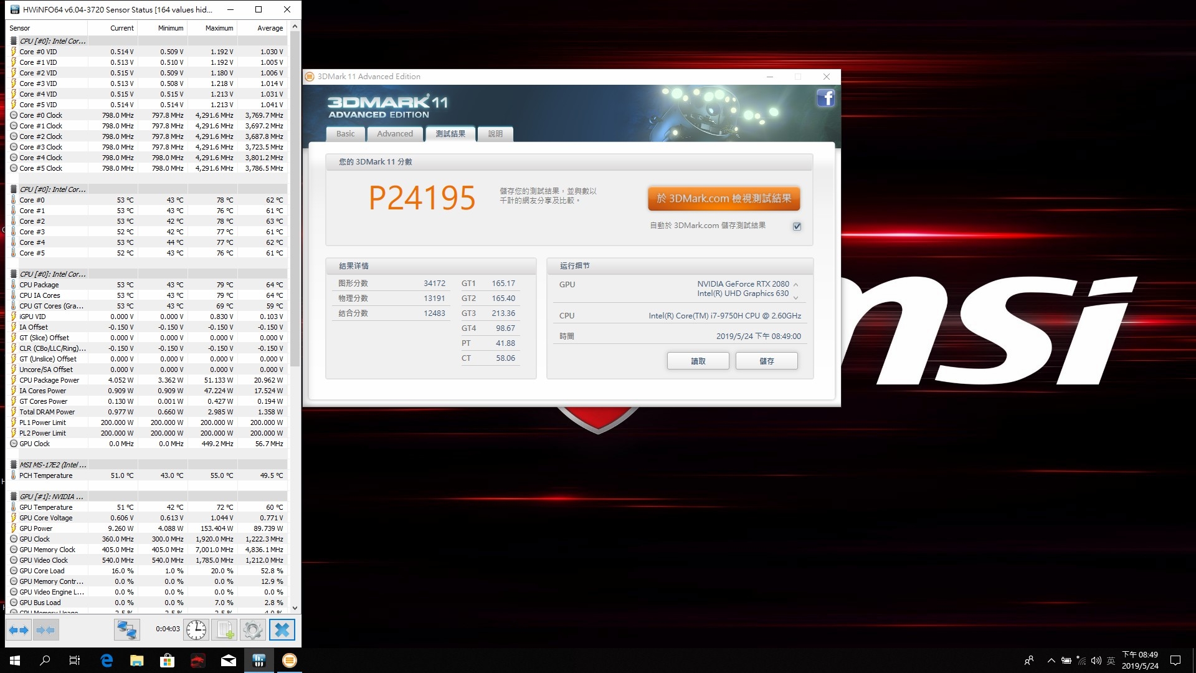Open Mail app from taskbar
This screenshot has height=673, width=1196.
pos(228,661)
